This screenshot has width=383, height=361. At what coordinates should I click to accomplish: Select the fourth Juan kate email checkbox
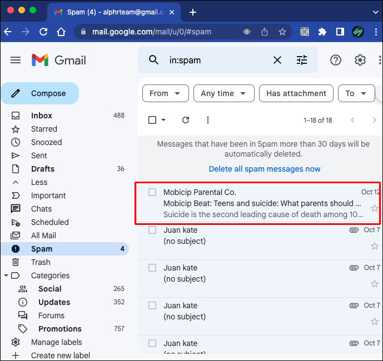click(x=152, y=343)
